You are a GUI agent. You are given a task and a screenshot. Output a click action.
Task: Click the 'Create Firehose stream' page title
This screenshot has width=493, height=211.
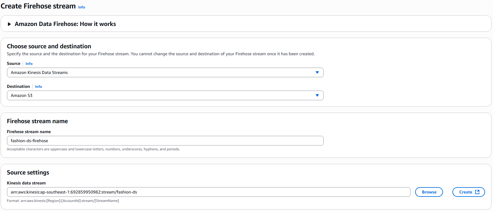[x=38, y=6]
